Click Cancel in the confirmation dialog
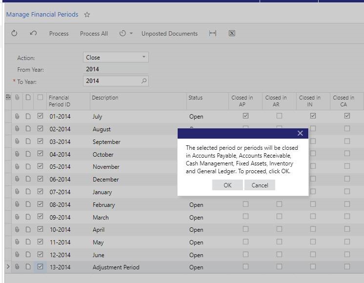Image resolution: width=364 pixels, height=283 pixels. (x=260, y=185)
